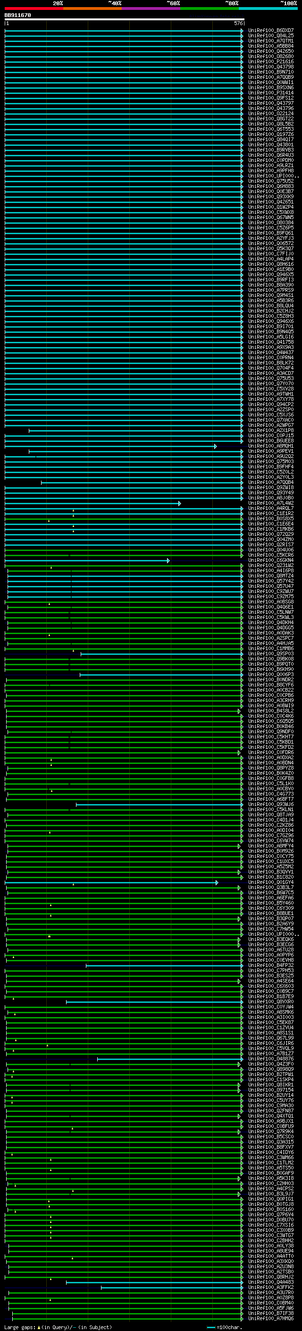Open the UniRef100_A5BB84 entry
Screen dimensions: 302x1331
coord(271,46)
